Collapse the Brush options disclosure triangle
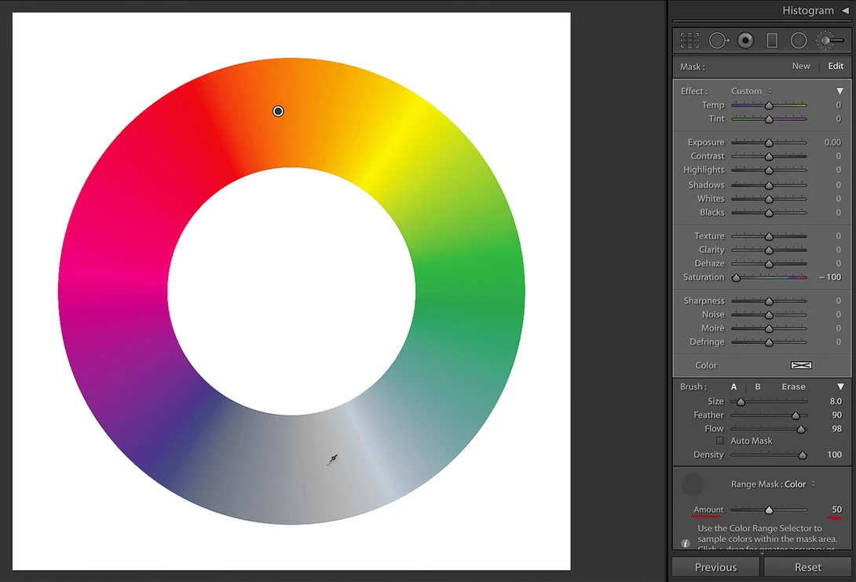Screen dimensions: 856x582 pos(841,386)
